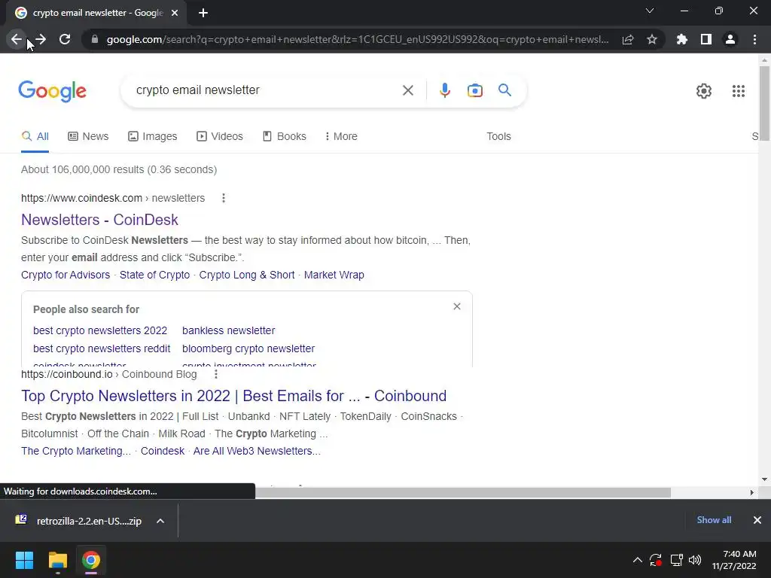
Task: Bookmark this page with the star icon
Action: pyautogui.click(x=652, y=39)
